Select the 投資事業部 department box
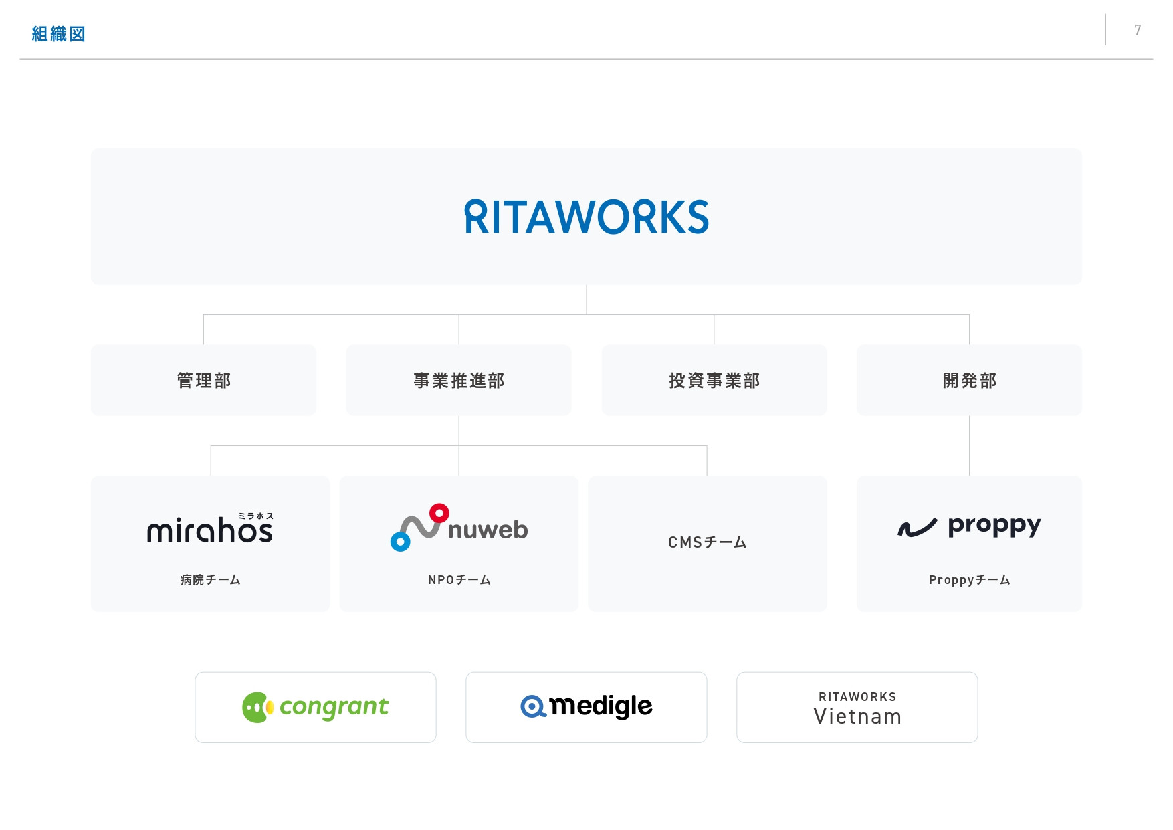The image size is (1173, 830). pyautogui.click(x=714, y=380)
